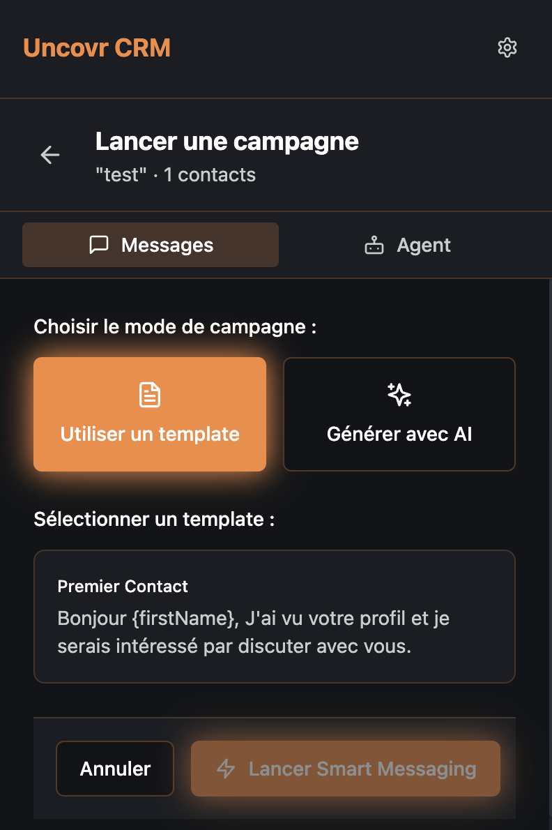
Task: Click the "test" · 1 contacts subtitle
Action: [176, 174]
